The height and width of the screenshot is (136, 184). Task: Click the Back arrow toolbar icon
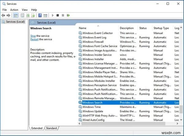pos(3,15)
